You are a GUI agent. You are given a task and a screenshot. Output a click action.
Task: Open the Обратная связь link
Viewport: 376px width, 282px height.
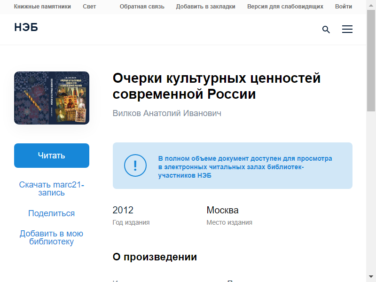[x=141, y=7]
